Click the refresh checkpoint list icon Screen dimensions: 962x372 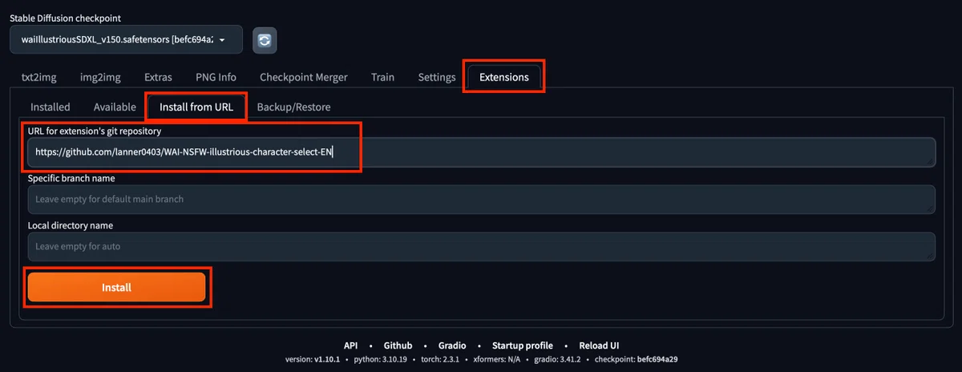[265, 40]
